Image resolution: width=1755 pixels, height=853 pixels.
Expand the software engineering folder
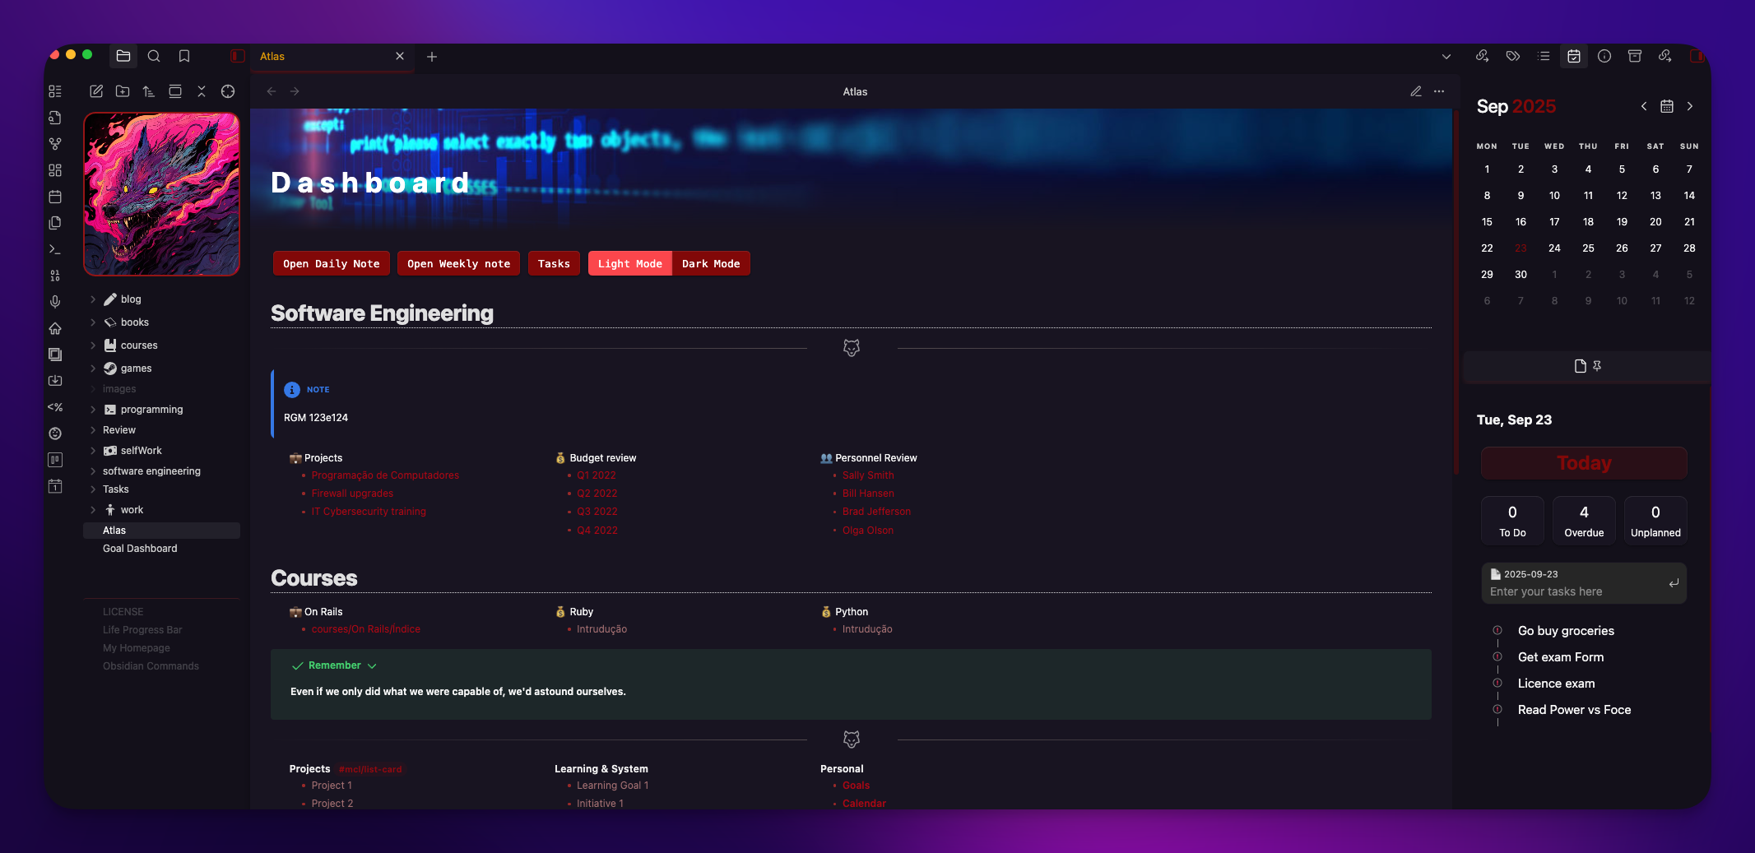coord(93,471)
